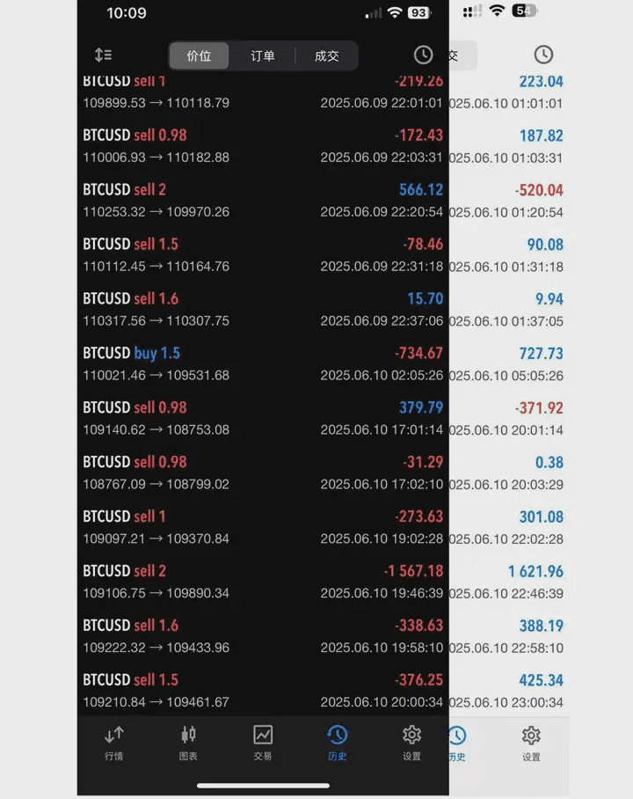Open the BTCUSD buy 1.5 trade row
633x799 pixels.
[263, 363]
